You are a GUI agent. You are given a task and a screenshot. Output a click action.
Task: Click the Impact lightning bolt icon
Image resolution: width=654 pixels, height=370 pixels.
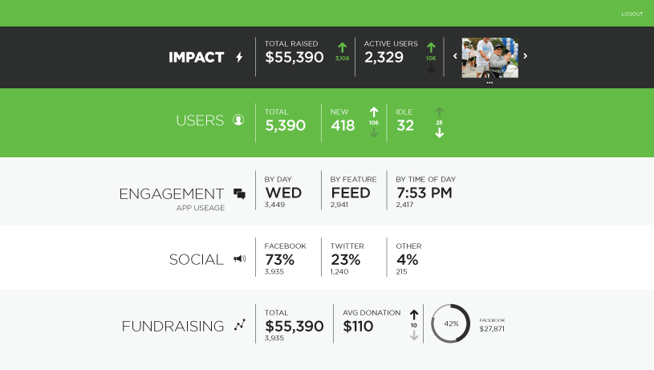[x=239, y=57]
